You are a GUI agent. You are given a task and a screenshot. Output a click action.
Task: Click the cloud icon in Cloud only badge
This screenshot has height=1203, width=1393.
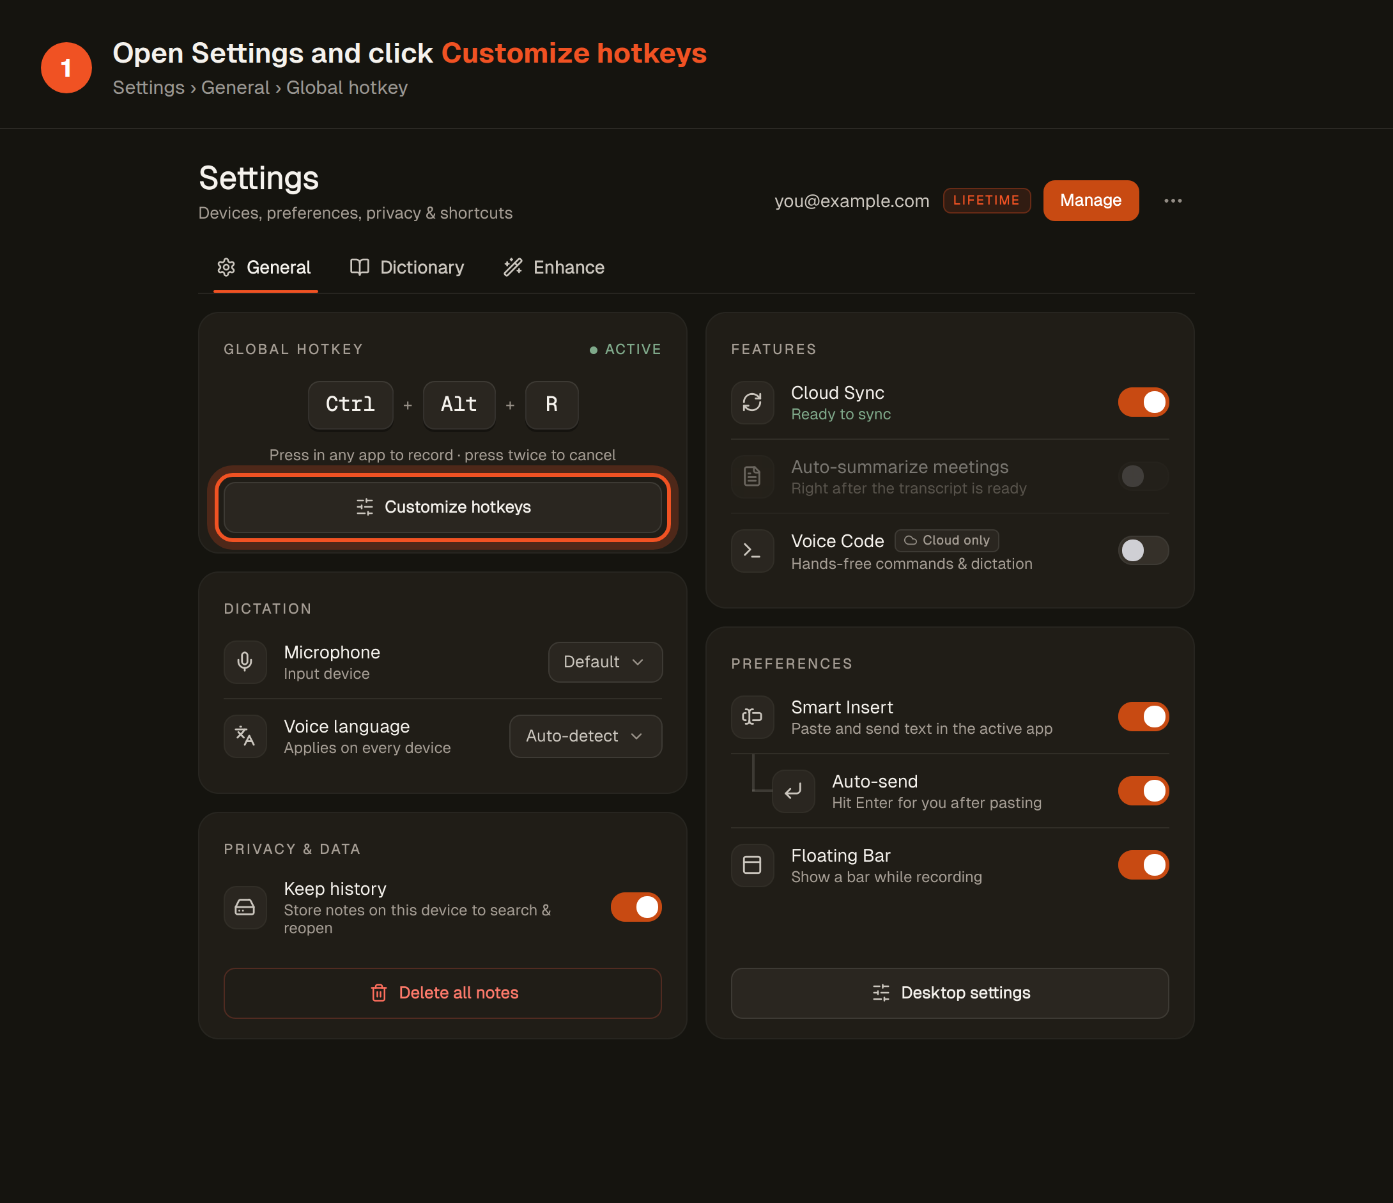click(911, 541)
